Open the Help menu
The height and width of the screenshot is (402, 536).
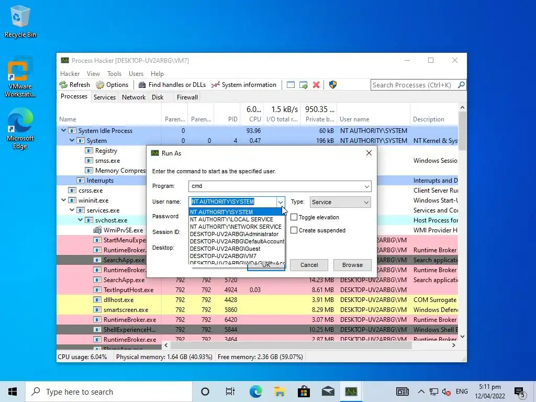point(157,74)
